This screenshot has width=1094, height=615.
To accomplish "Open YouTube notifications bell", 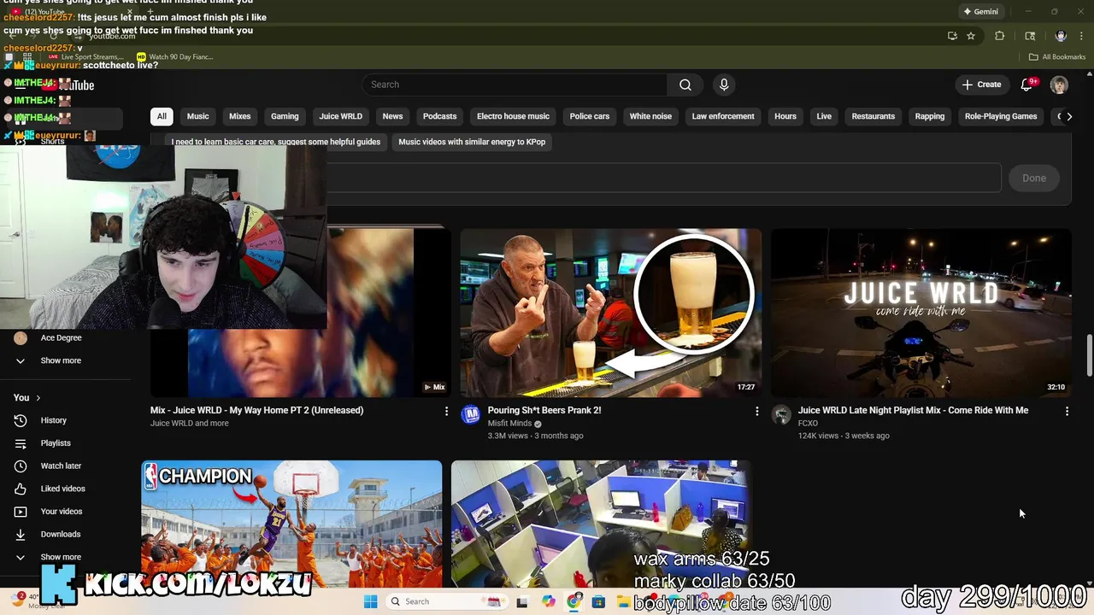I will [1028, 85].
